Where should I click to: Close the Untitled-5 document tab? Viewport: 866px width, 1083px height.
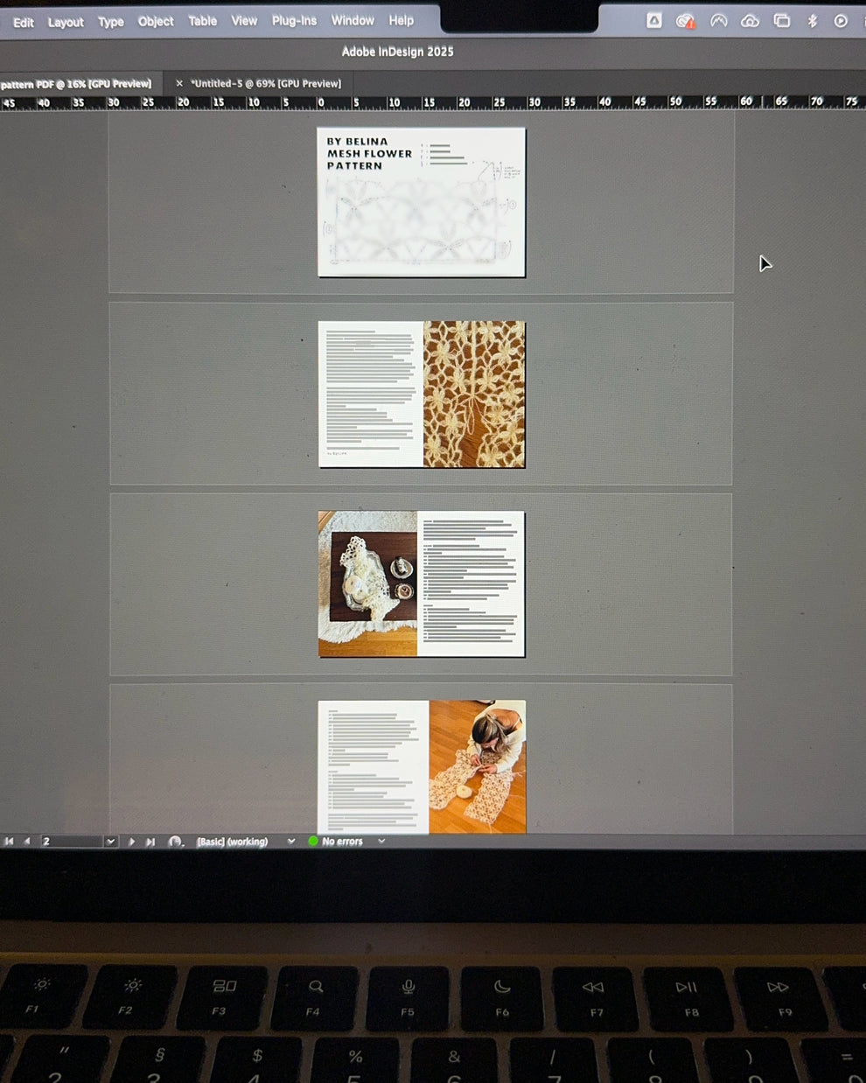179,84
